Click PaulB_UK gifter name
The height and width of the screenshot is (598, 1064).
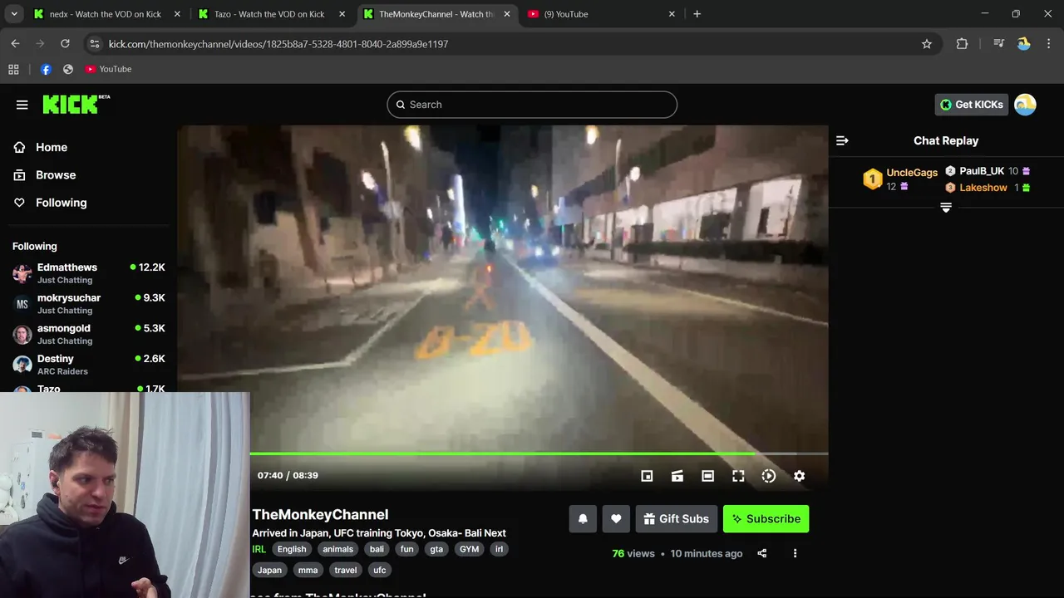click(982, 171)
